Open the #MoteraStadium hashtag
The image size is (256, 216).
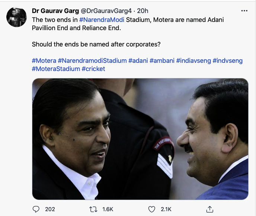pos(56,69)
